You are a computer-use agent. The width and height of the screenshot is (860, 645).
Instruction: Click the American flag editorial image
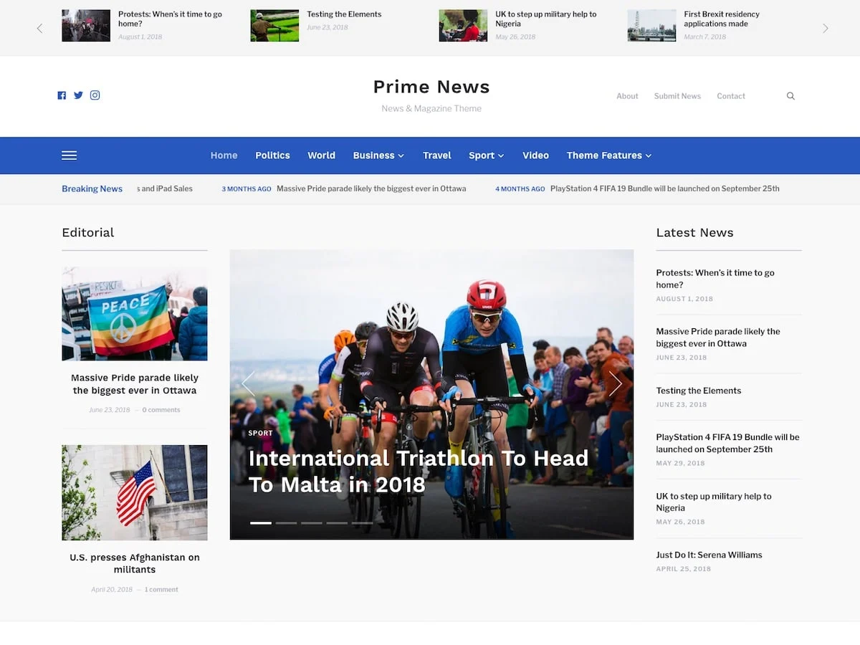pos(135,492)
